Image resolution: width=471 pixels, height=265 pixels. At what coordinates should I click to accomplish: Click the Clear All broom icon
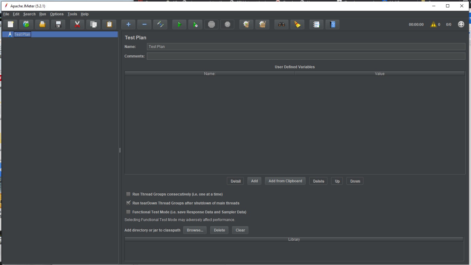pyautogui.click(x=262, y=25)
